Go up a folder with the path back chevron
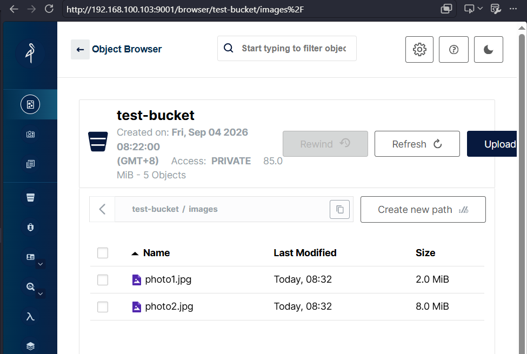The height and width of the screenshot is (354, 527). (x=102, y=209)
